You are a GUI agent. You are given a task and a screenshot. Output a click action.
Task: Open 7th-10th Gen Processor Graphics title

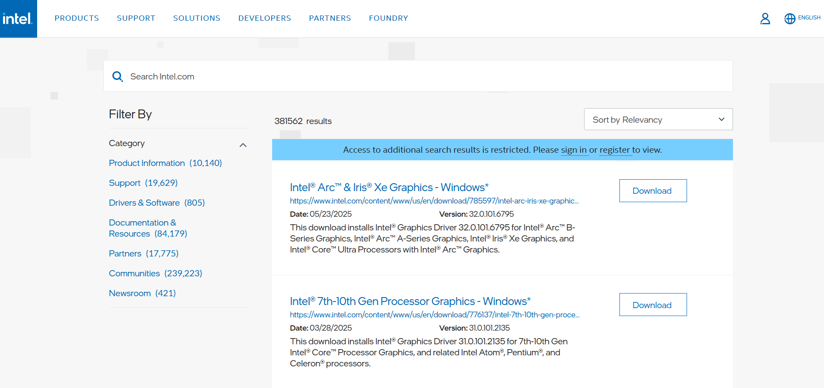[x=410, y=301]
